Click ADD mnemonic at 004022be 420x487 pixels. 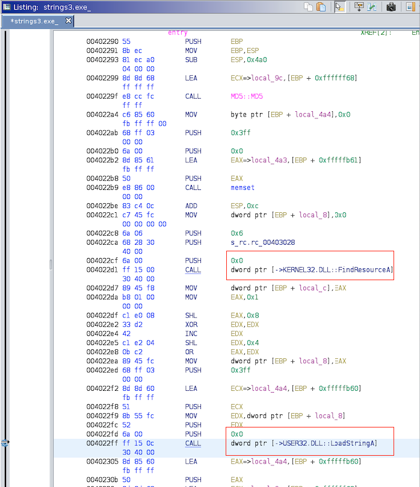click(191, 206)
